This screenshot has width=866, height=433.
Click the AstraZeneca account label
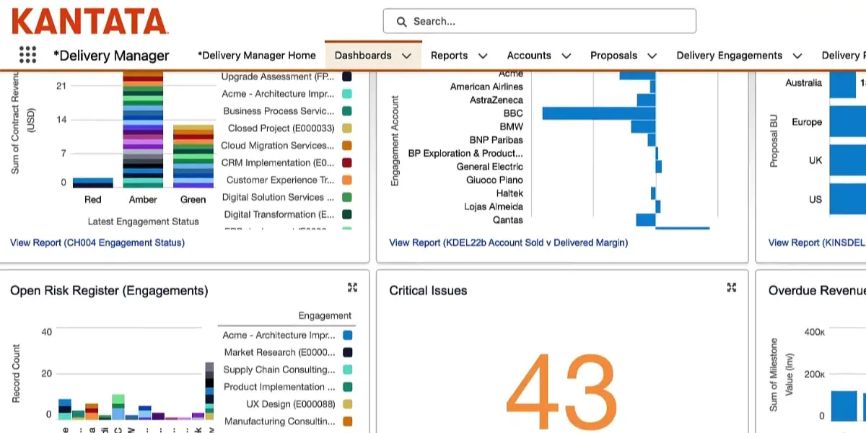(x=497, y=100)
